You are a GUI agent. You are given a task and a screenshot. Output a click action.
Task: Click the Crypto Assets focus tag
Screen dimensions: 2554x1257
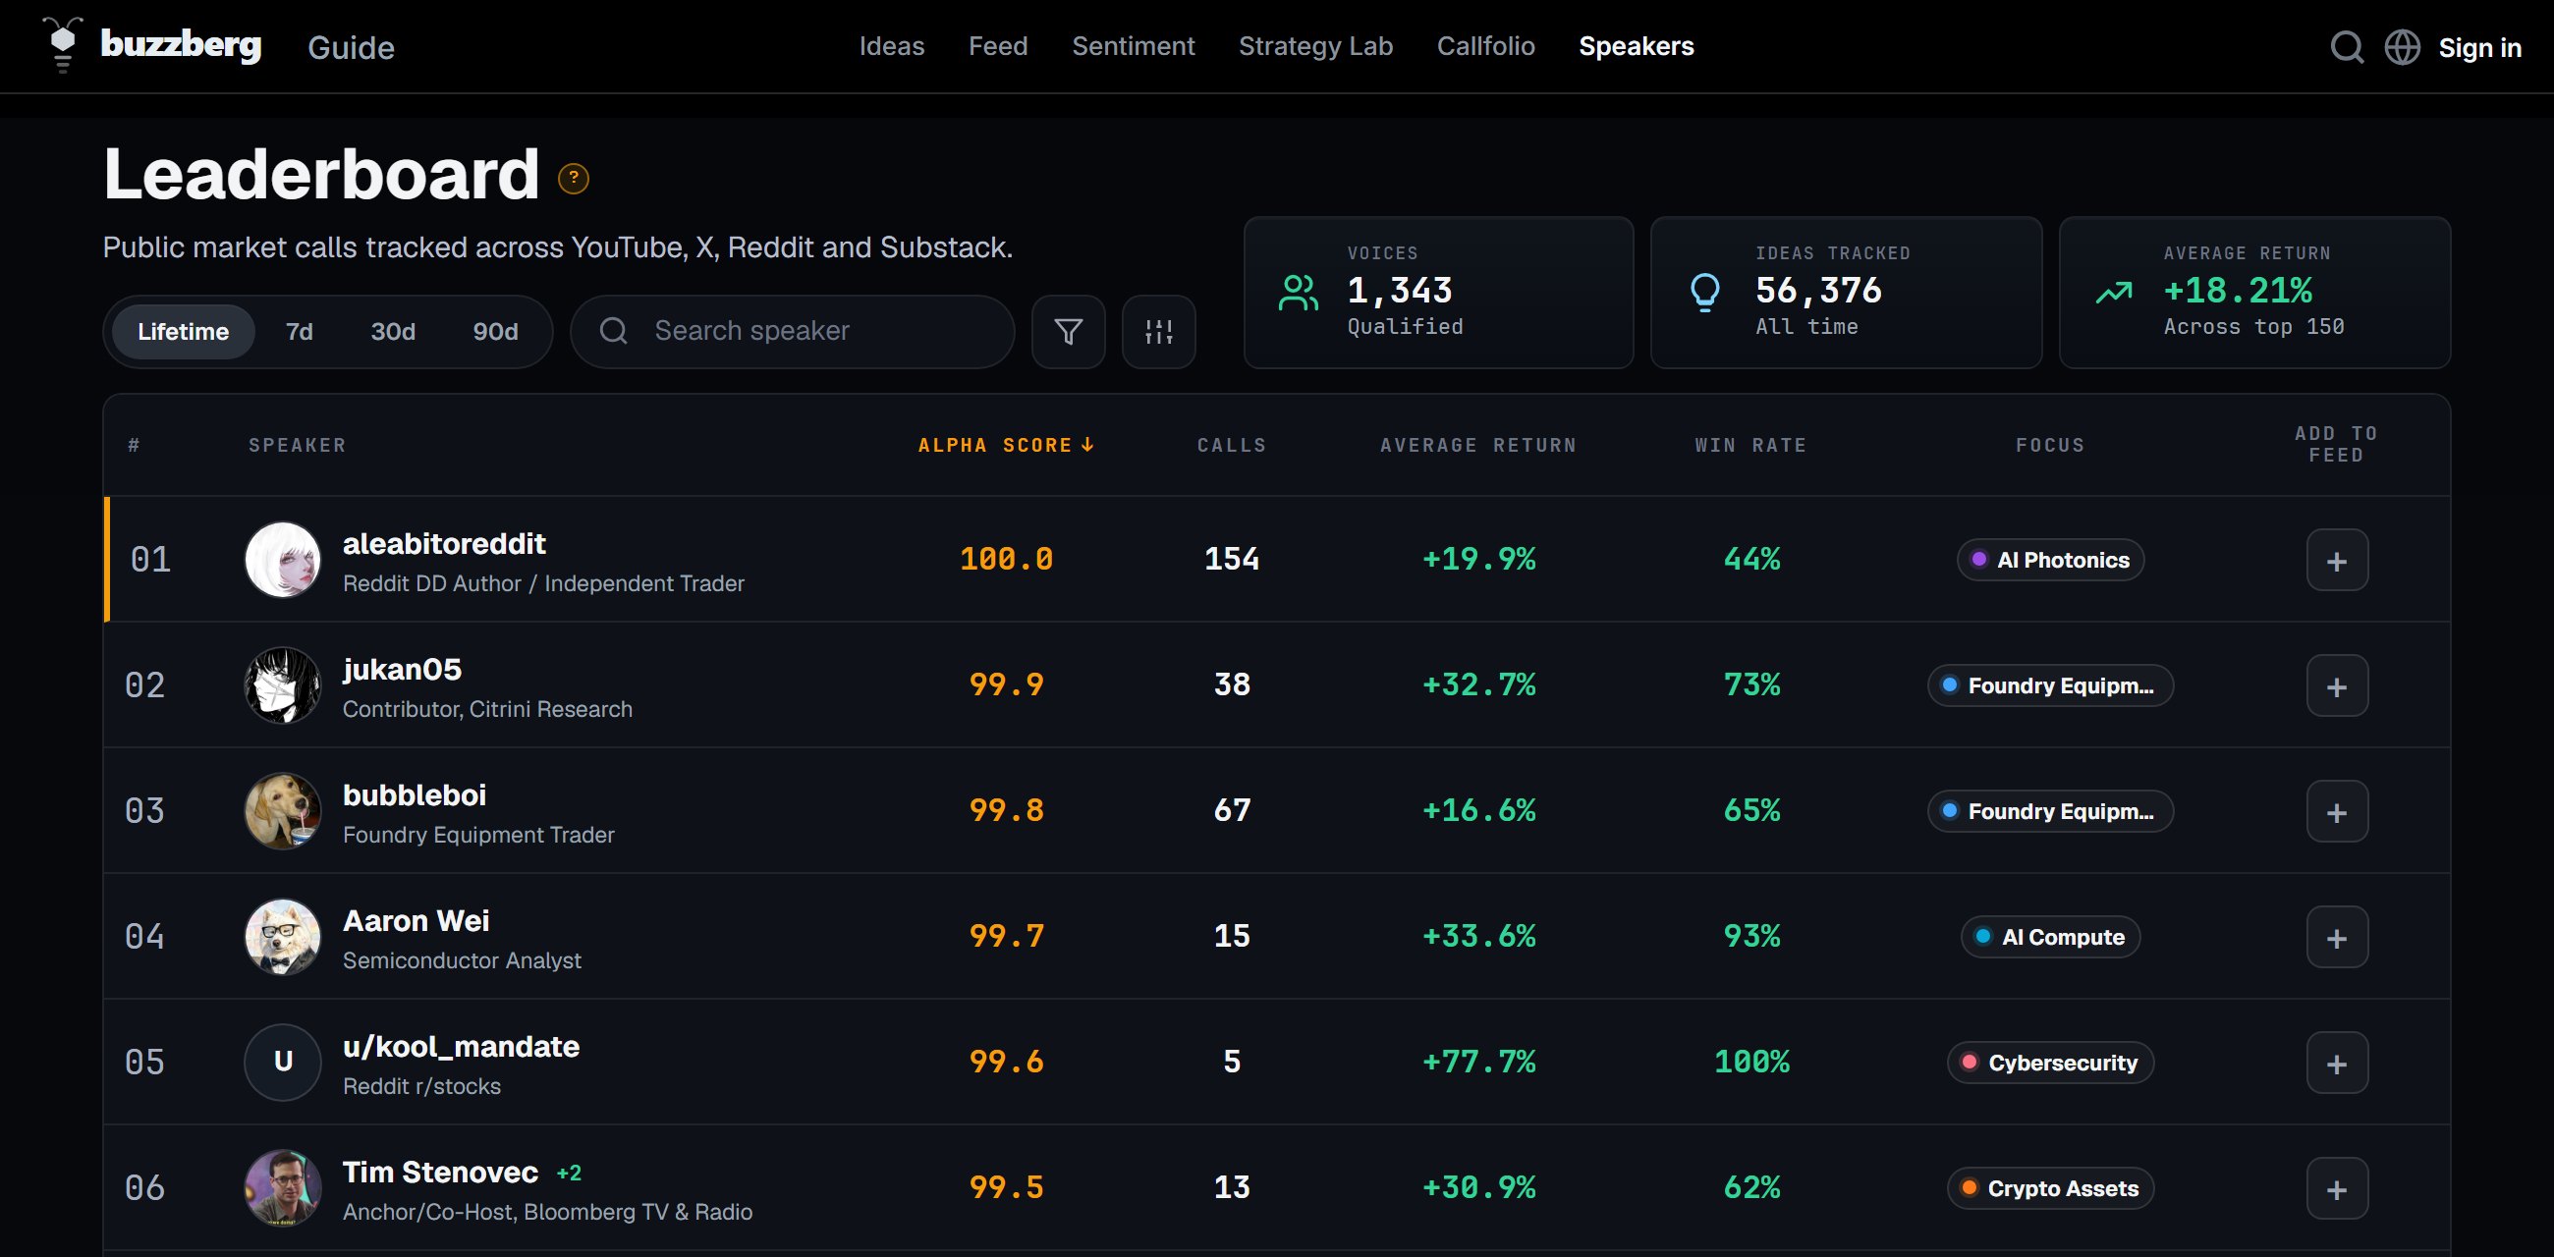pyautogui.click(x=2050, y=1188)
